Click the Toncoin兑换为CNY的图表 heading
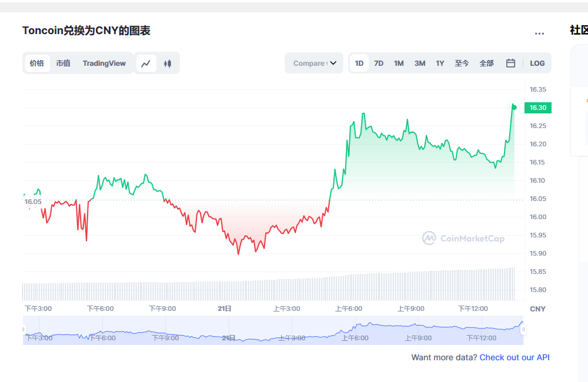This screenshot has width=588, height=382. point(86,31)
